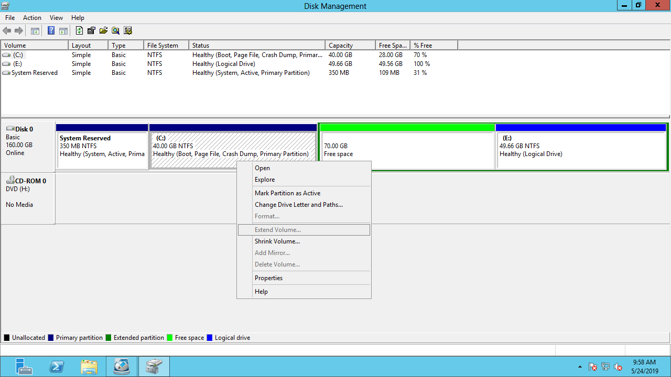Select Explore in the context menu
Viewport: 671px width, 377px height.
click(264, 180)
